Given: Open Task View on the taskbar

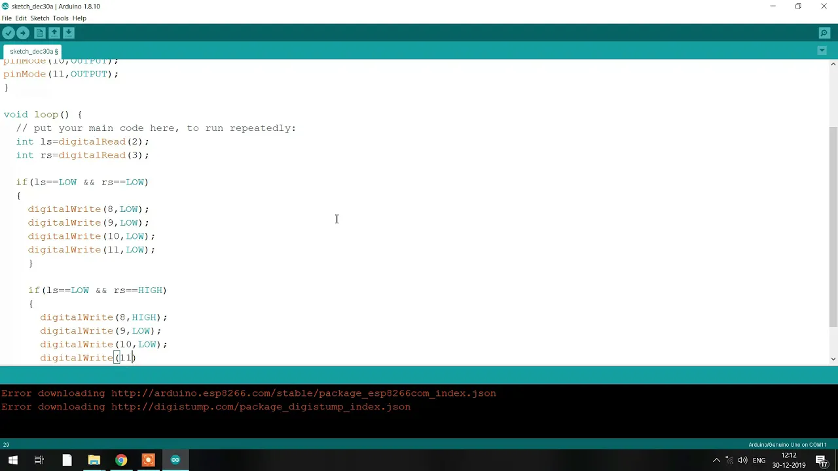Looking at the screenshot, I should pyautogui.click(x=39, y=460).
